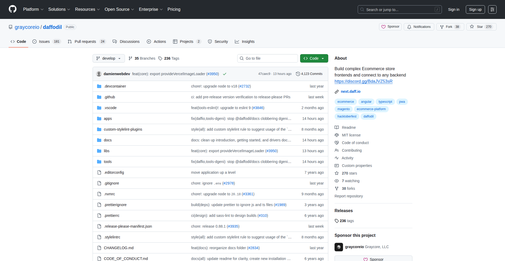Click the GitHub logo icon
The height and width of the screenshot is (261, 505).
(x=13, y=9)
